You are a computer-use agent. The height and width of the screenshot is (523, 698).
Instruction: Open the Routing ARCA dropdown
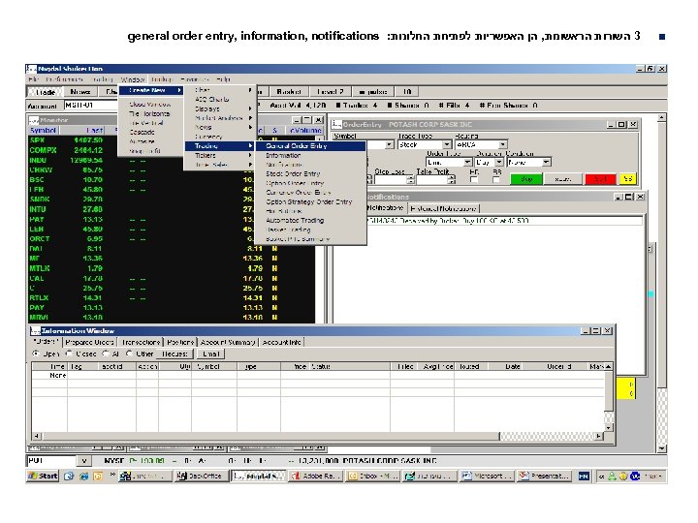pyautogui.click(x=502, y=145)
